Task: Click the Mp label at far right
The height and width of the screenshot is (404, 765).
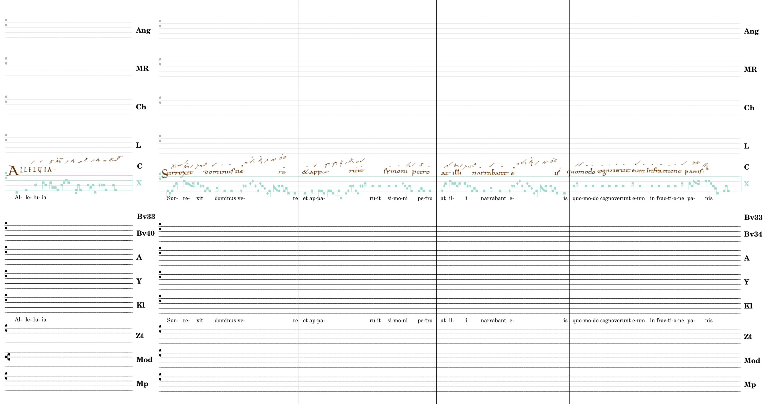Action: (x=750, y=385)
